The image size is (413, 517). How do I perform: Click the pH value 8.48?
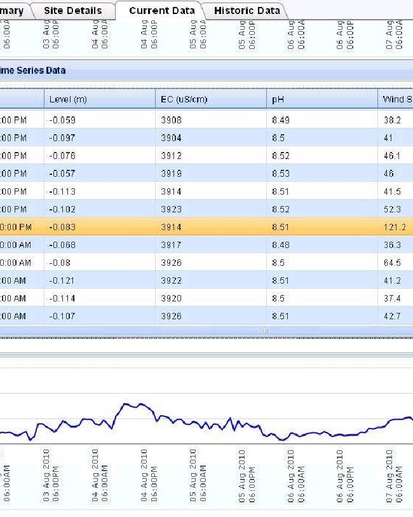pyautogui.click(x=281, y=245)
